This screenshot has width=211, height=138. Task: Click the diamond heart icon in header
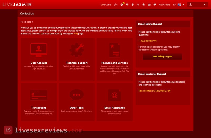pyautogui.click(x=127, y=4)
